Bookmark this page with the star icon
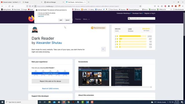 (140, 6)
